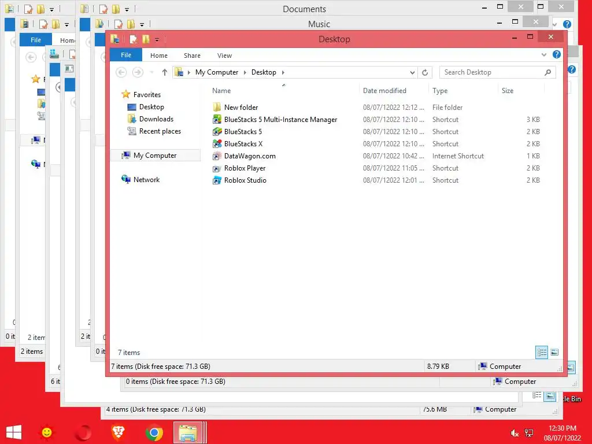This screenshot has width=592, height=444.
Task: Open Help in the Desktop window
Action: pos(557,54)
